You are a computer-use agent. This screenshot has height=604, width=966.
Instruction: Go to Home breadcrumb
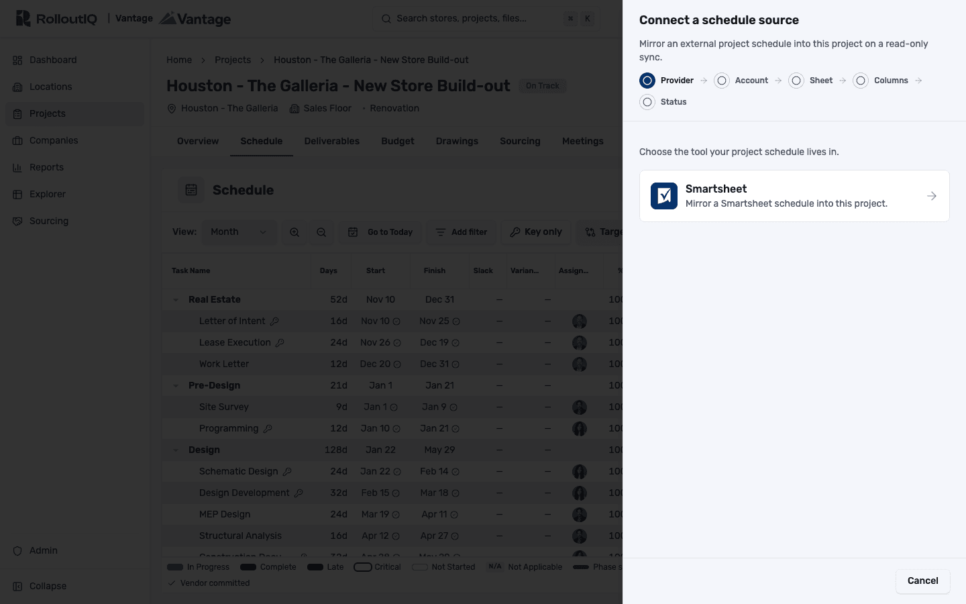tap(179, 60)
